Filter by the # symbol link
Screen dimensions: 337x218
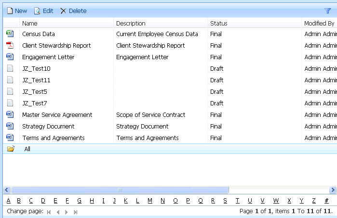point(326,201)
